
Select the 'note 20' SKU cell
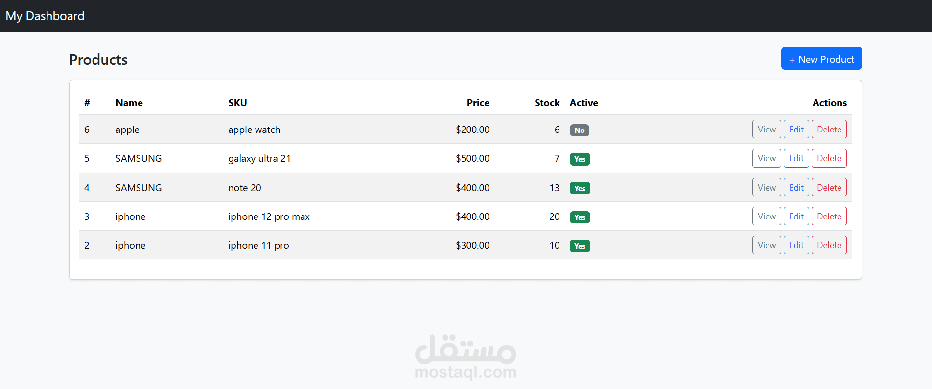[x=245, y=188]
